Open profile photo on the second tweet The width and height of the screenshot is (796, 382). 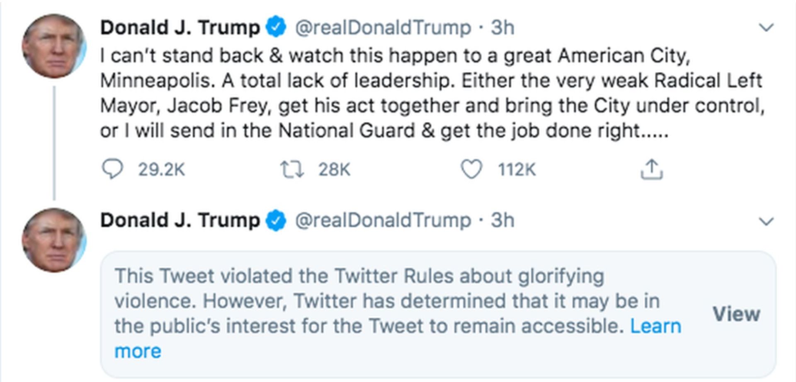(53, 239)
